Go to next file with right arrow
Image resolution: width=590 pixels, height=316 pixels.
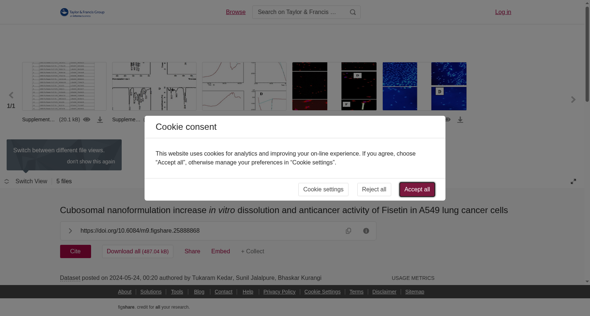[x=573, y=100]
